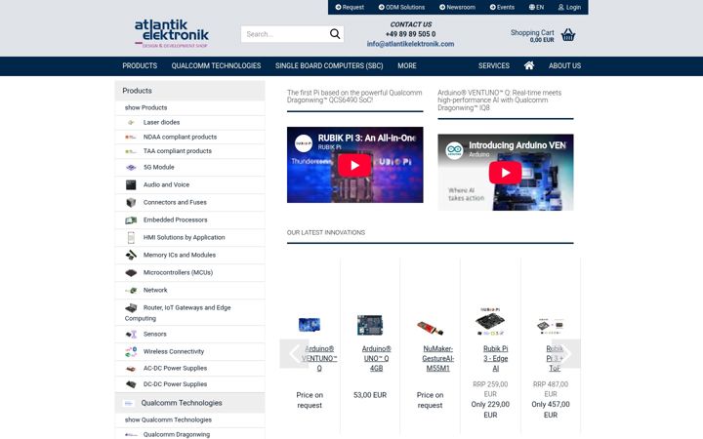Open the Shopping Cart text link

532,33
